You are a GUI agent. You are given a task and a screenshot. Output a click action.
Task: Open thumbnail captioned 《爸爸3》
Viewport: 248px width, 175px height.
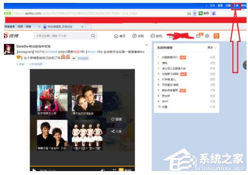point(52,135)
